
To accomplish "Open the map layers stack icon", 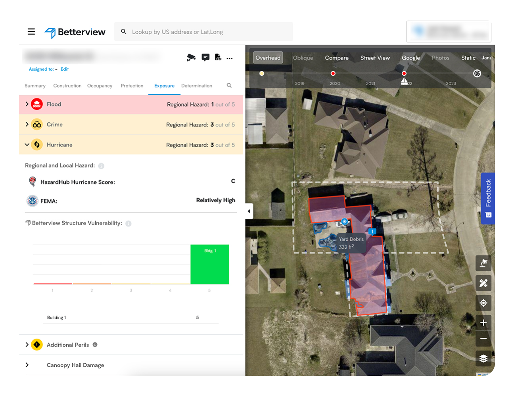I will point(483,359).
